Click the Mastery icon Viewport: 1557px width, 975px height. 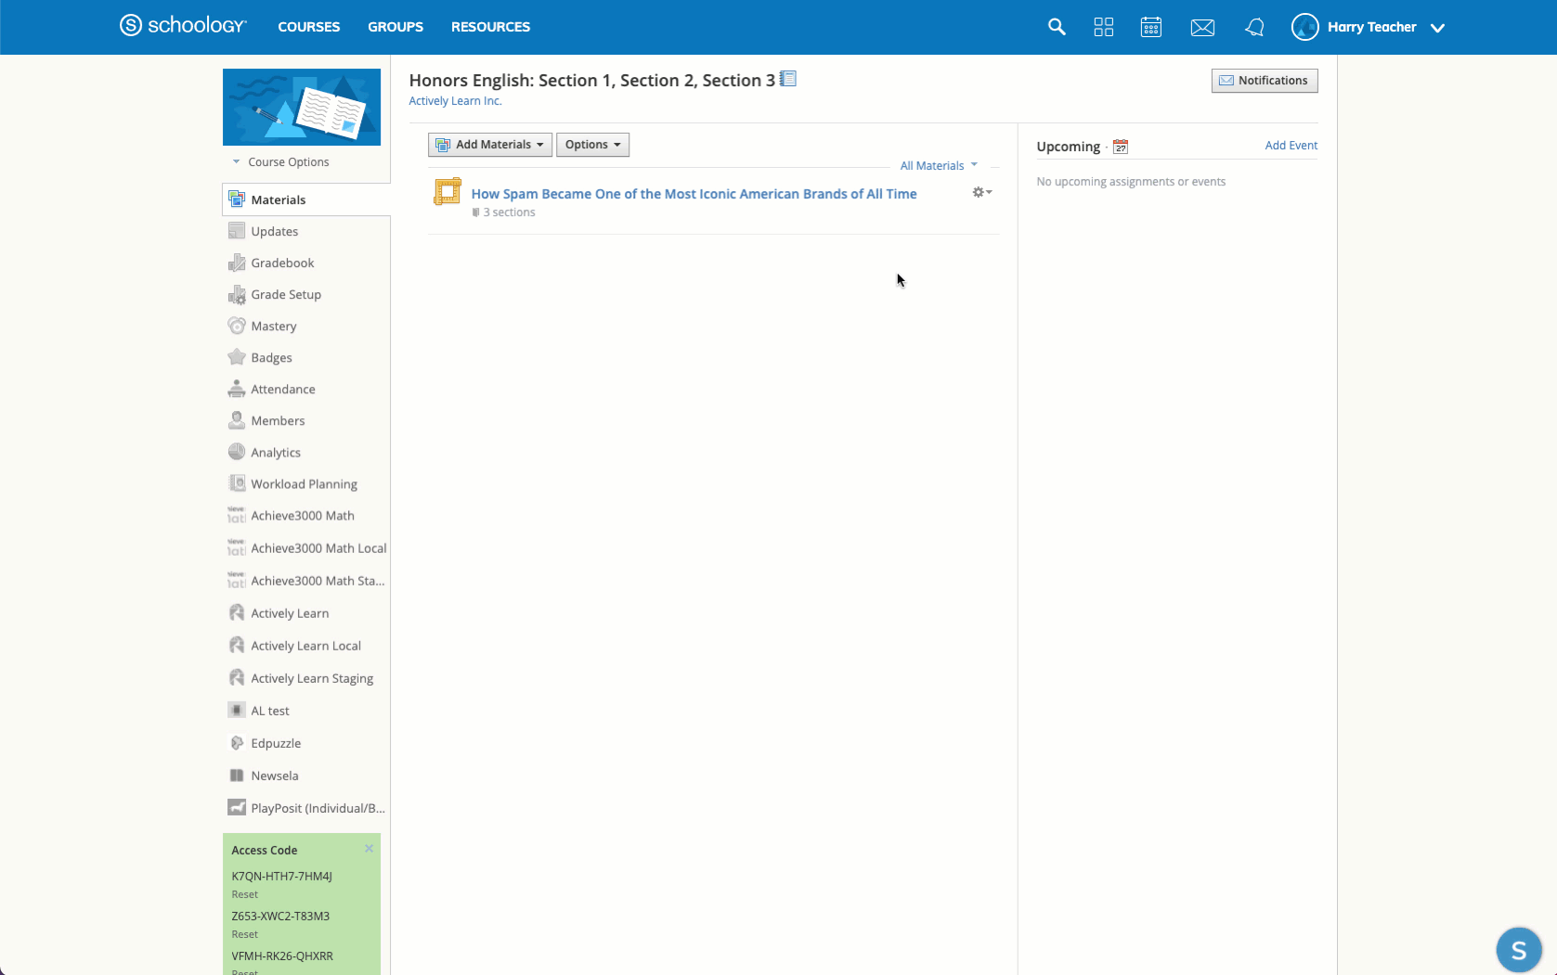pyautogui.click(x=237, y=326)
